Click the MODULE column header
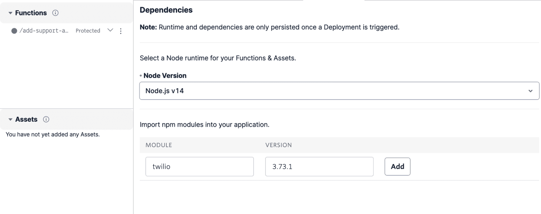This screenshot has height=214, width=541. 159,145
